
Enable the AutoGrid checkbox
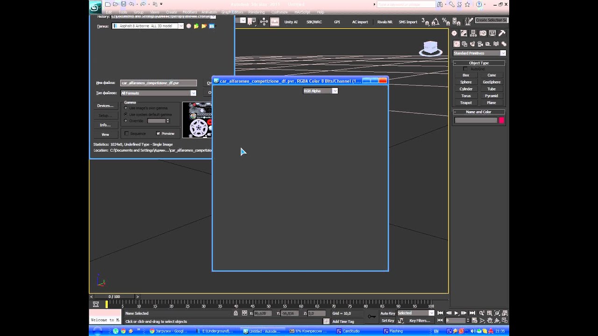point(465,69)
